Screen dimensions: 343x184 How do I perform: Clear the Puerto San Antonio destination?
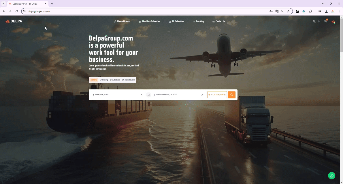tap(202, 95)
